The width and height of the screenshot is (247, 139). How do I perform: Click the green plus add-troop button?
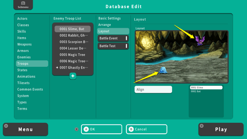(73, 76)
